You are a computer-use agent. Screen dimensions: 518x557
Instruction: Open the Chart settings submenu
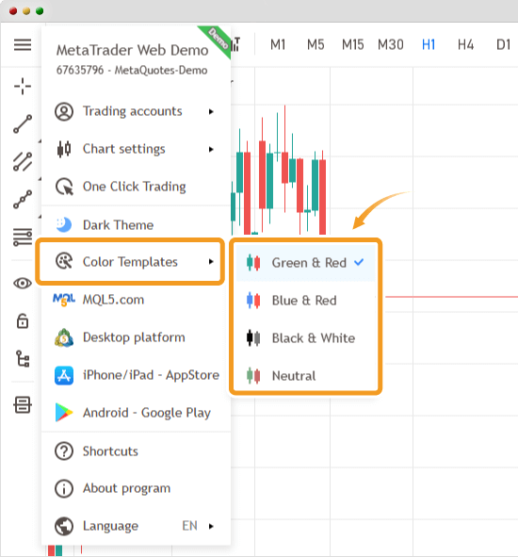click(x=136, y=149)
